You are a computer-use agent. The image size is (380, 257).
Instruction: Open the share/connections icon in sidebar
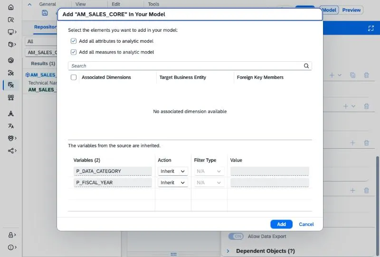pyautogui.click(x=11, y=151)
